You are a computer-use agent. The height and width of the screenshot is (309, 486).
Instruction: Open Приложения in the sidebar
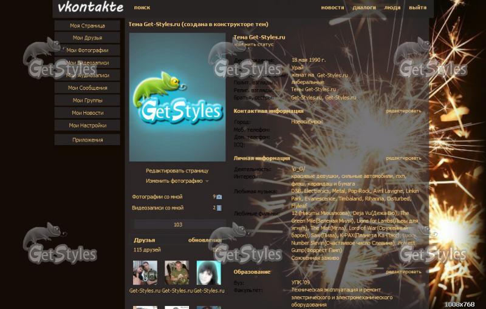(87, 140)
